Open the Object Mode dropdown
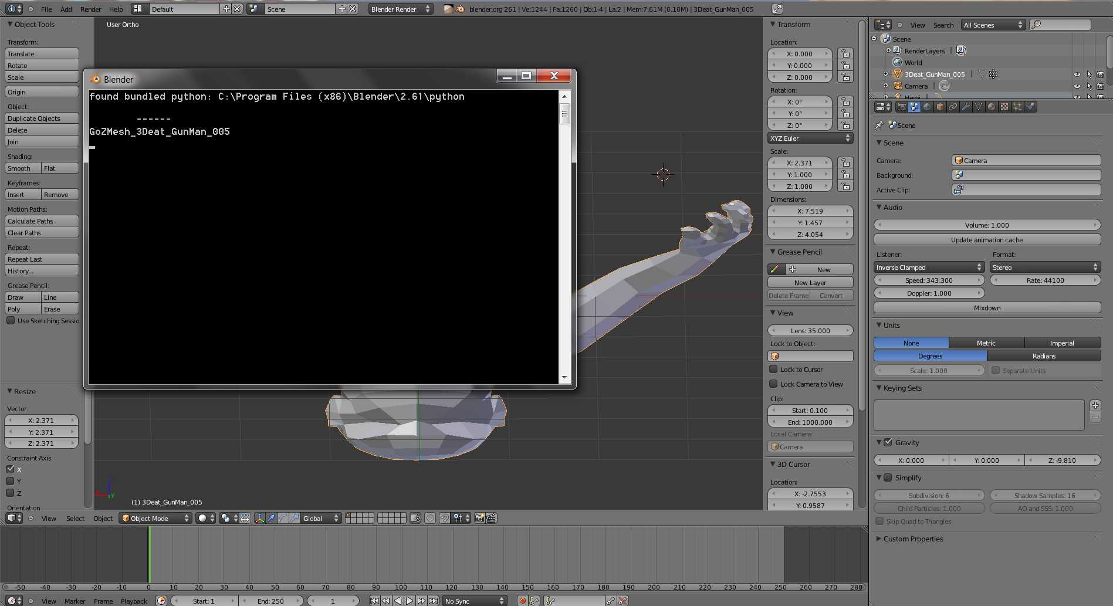 [155, 518]
